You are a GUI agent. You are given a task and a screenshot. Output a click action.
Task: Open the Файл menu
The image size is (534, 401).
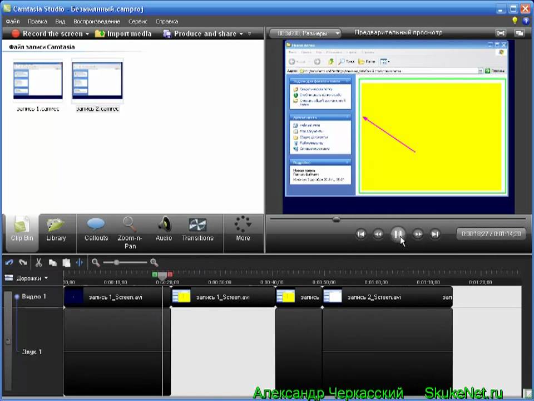[13, 22]
